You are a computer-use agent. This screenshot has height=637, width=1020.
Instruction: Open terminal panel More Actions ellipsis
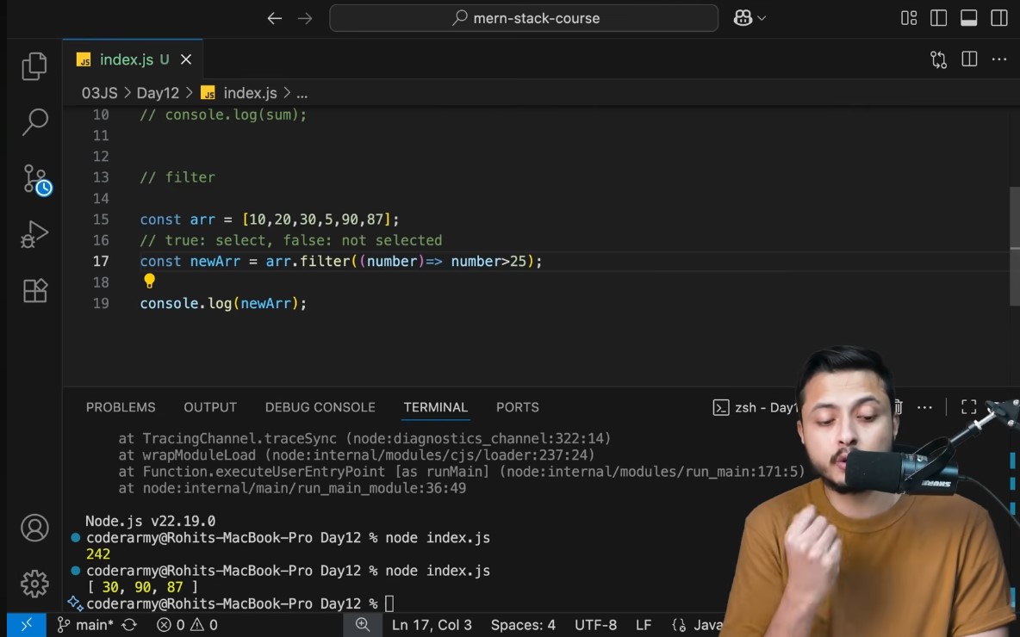pos(924,407)
